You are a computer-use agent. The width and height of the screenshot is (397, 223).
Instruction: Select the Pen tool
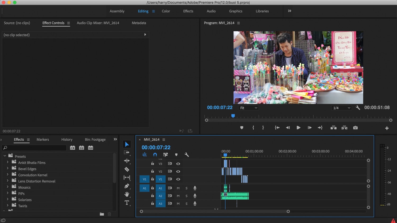[x=127, y=186]
